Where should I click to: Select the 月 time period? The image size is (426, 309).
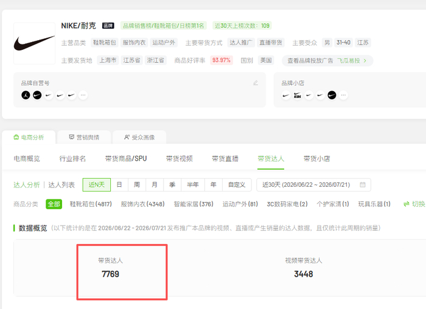(155, 185)
